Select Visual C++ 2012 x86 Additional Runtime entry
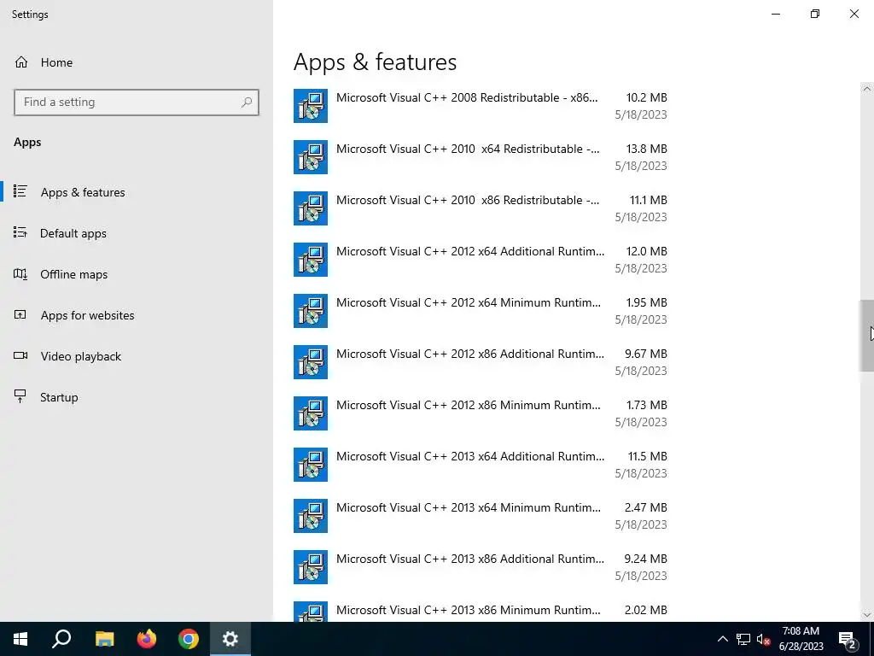 tap(481, 362)
